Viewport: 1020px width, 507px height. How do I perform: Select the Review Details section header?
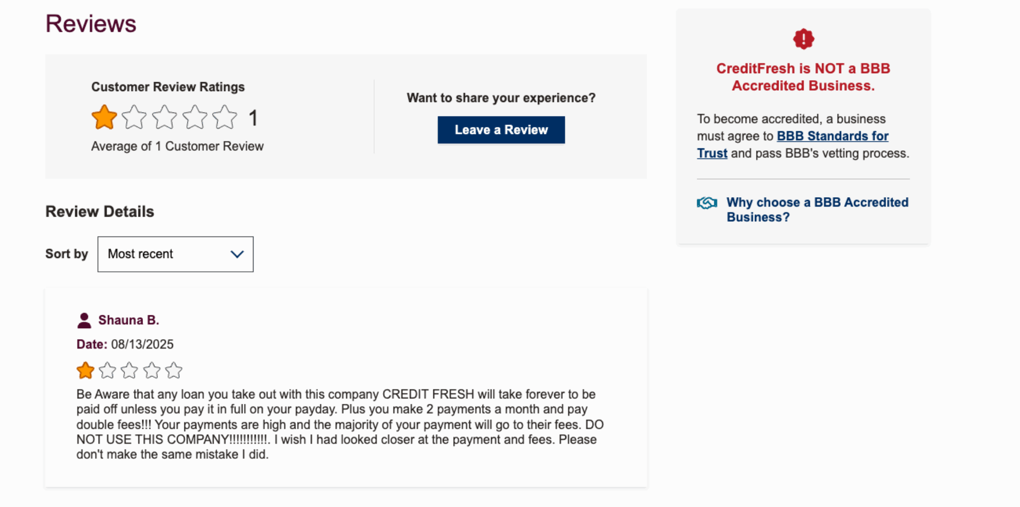point(99,211)
